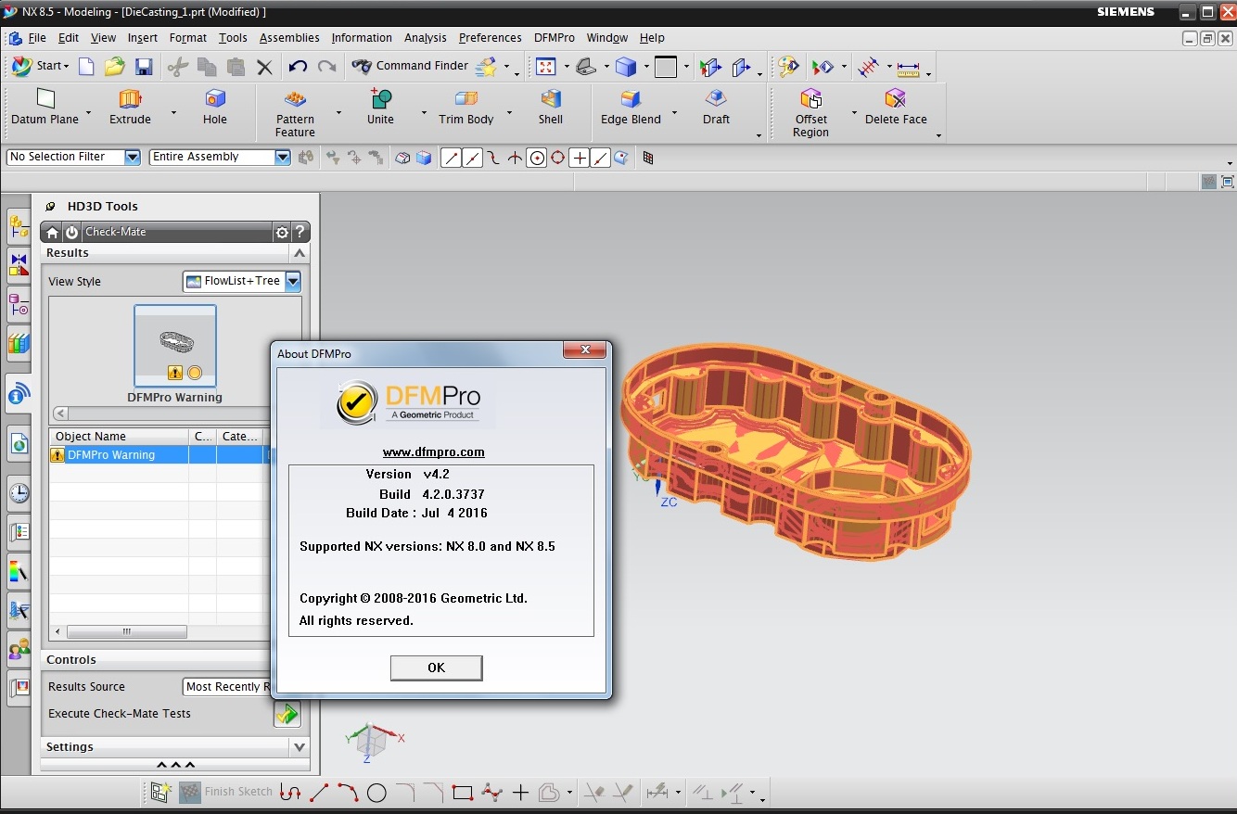This screenshot has height=814, width=1237.
Task: Click OK in the About DFMPro dialog
Action: [436, 668]
